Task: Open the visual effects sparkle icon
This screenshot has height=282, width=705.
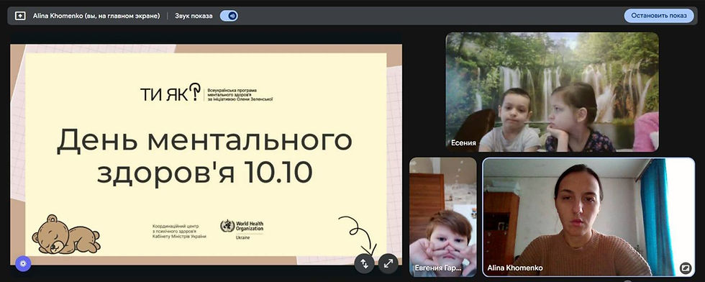Action: [x=23, y=263]
